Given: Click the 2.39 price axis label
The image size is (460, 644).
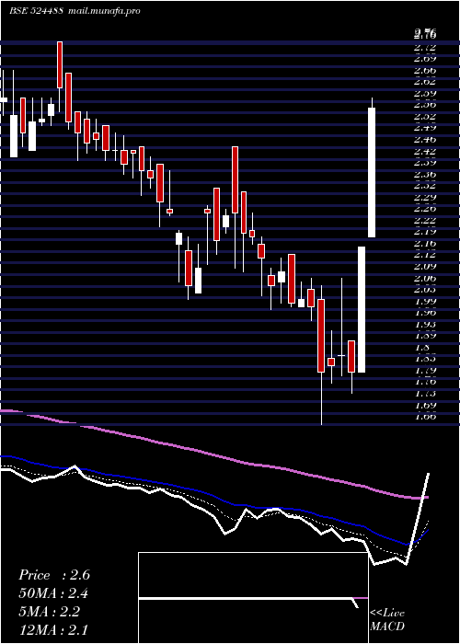Looking at the screenshot, I should tap(425, 163).
